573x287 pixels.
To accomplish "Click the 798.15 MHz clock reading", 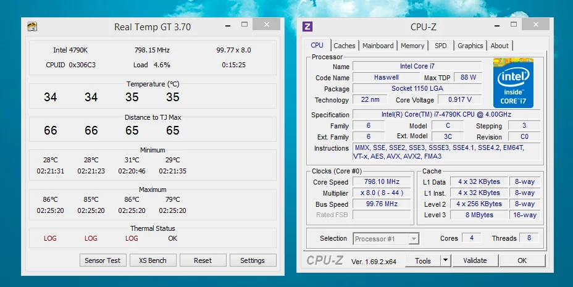I will click(152, 50).
